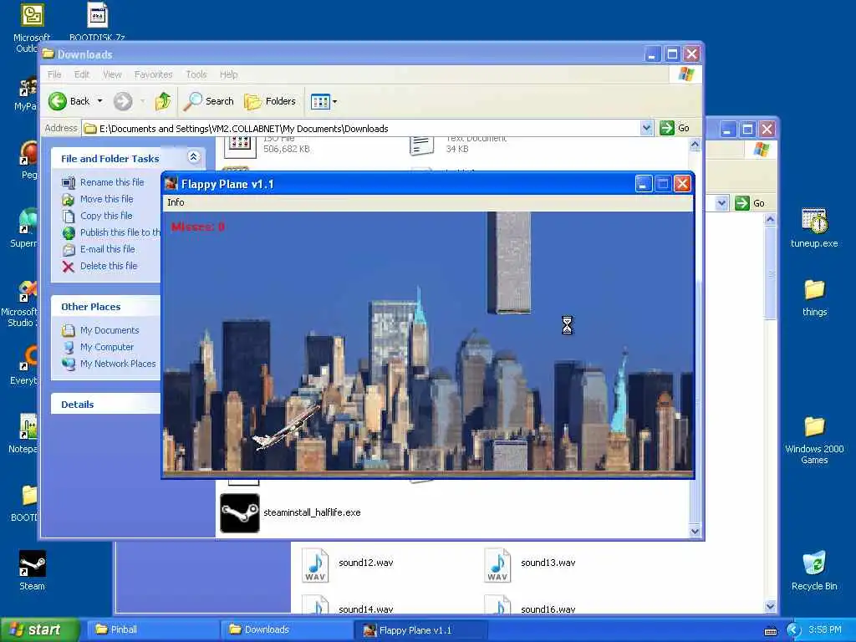The image size is (856, 642).
Task: Click the Misses counter in Flappy Plane
Action: tap(197, 227)
